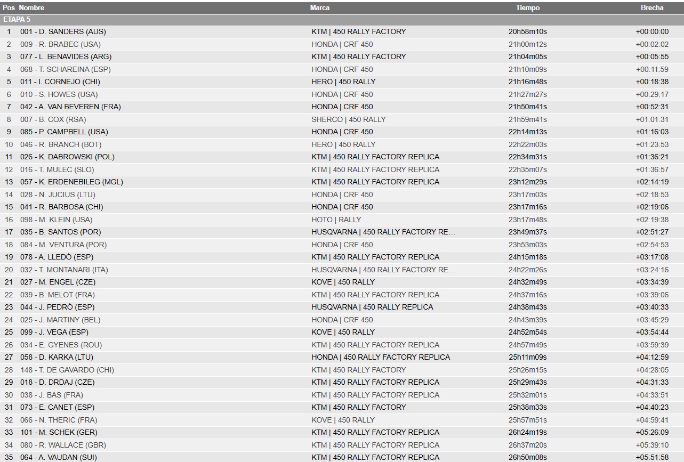
Task: Click name 046 - R. BRANCH (BOT)
Action: 61,144
